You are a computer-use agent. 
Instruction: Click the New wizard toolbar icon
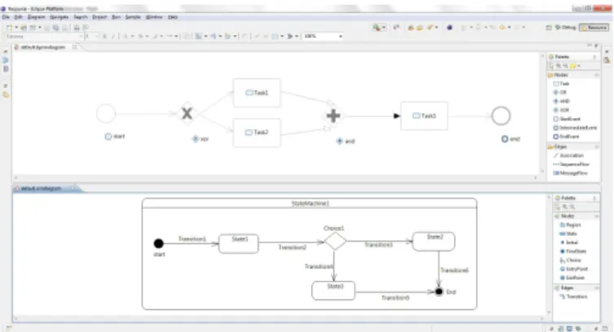9,28
